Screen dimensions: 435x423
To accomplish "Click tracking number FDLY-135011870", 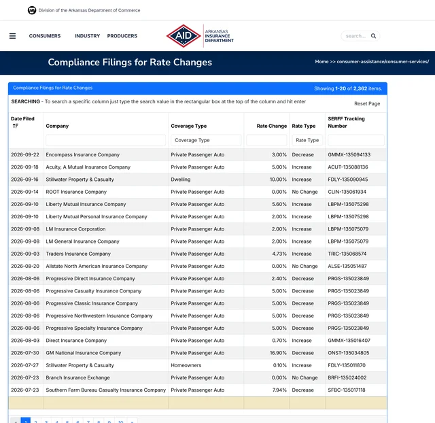I will (347, 365).
